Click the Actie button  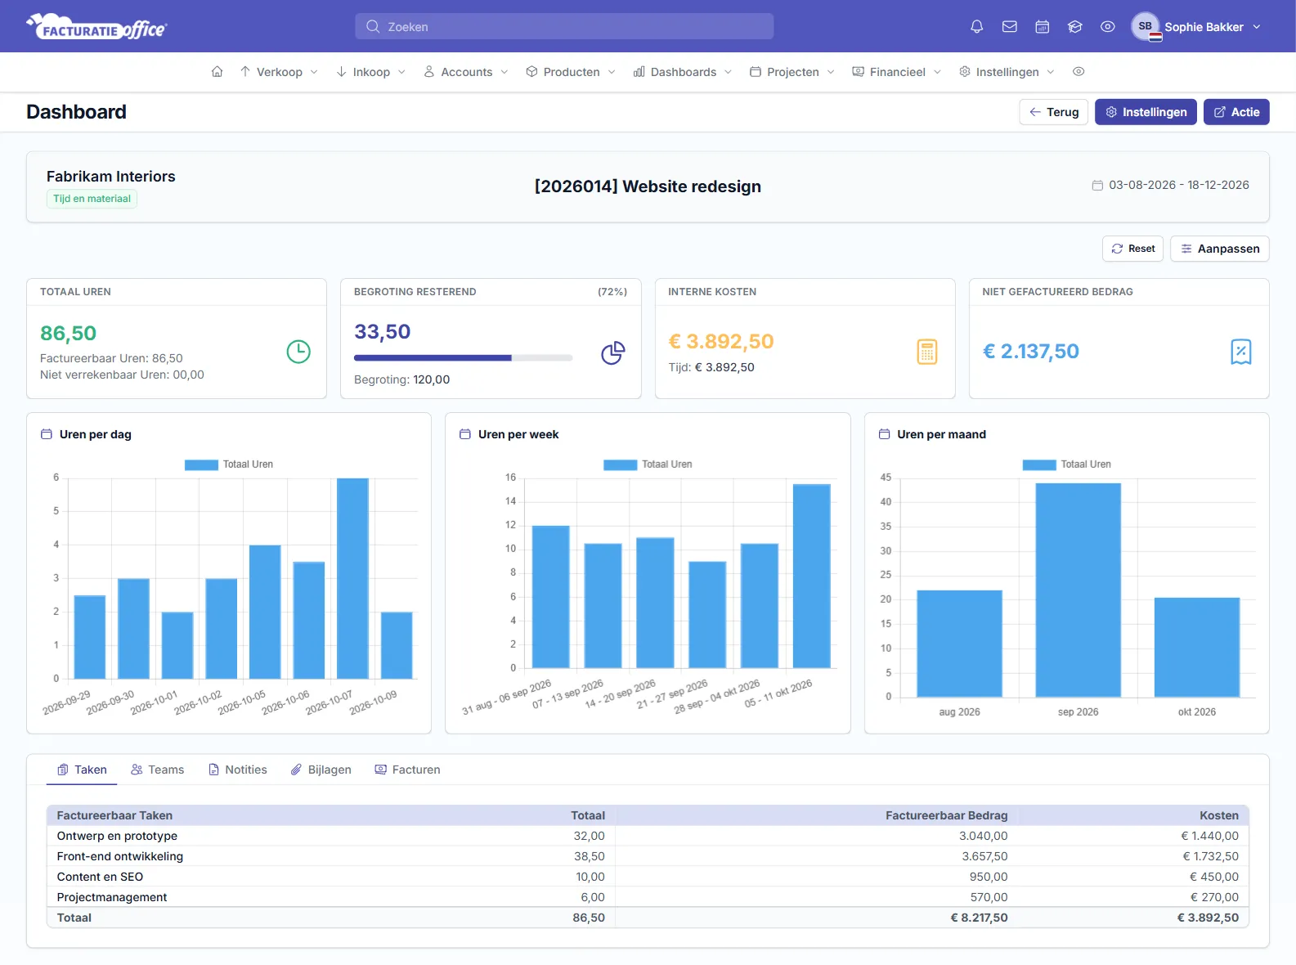[x=1236, y=112]
